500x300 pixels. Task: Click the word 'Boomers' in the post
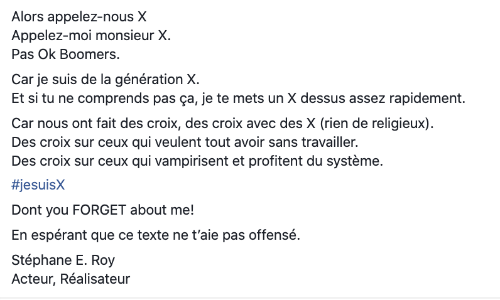(x=88, y=55)
